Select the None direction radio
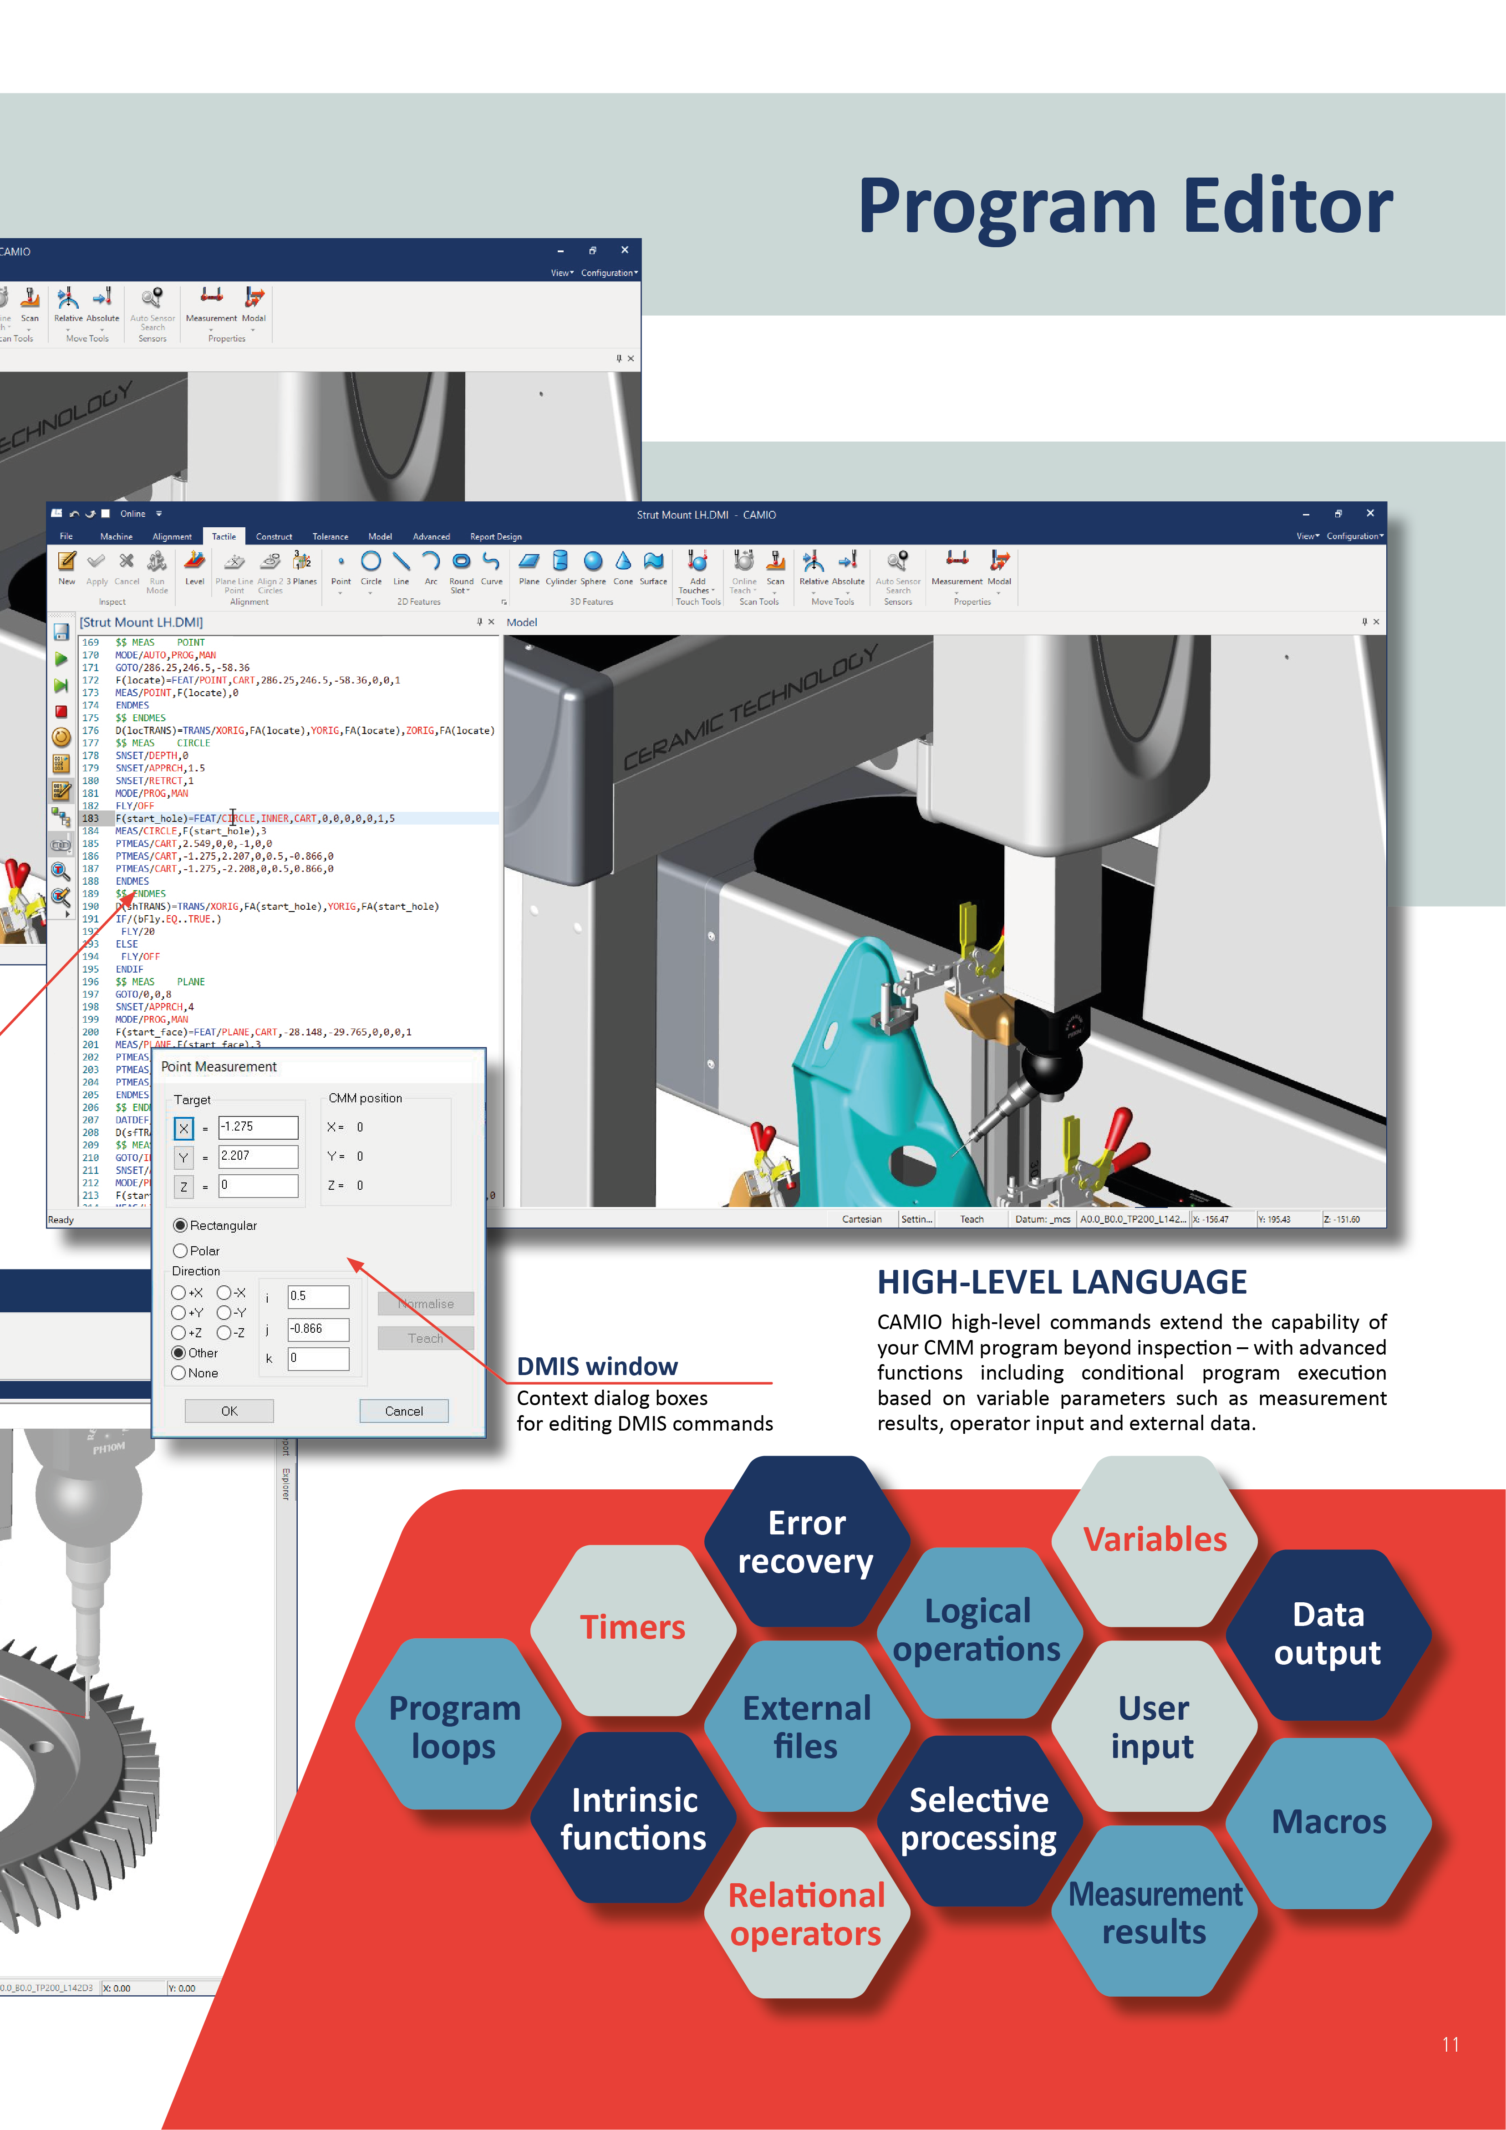1506x2130 pixels. click(178, 1373)
